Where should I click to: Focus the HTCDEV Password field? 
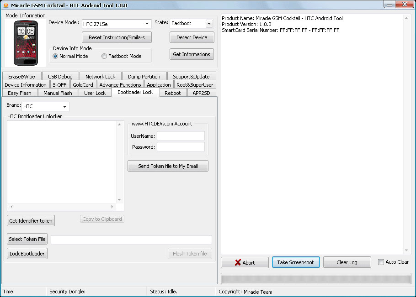(x=181, y=146)
